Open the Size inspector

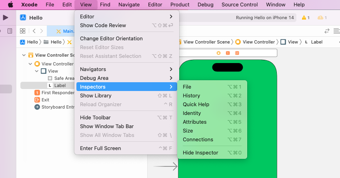pyautogui.click(x=212, y=131)
